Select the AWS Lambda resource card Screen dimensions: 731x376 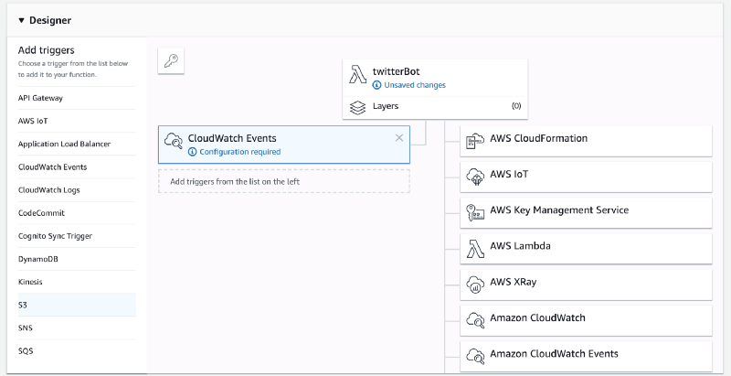click(586, 248)
